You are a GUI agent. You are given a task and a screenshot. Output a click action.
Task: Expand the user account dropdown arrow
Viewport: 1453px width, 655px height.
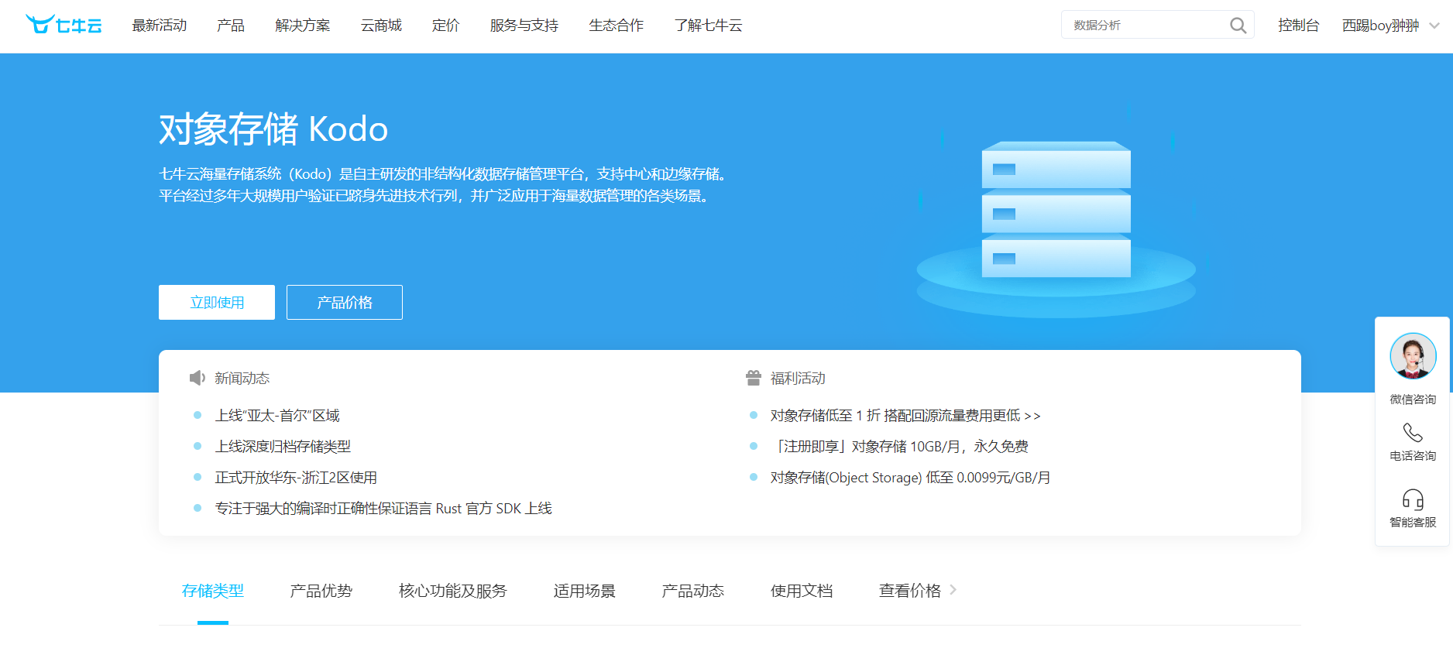(x=1434, y=26)
